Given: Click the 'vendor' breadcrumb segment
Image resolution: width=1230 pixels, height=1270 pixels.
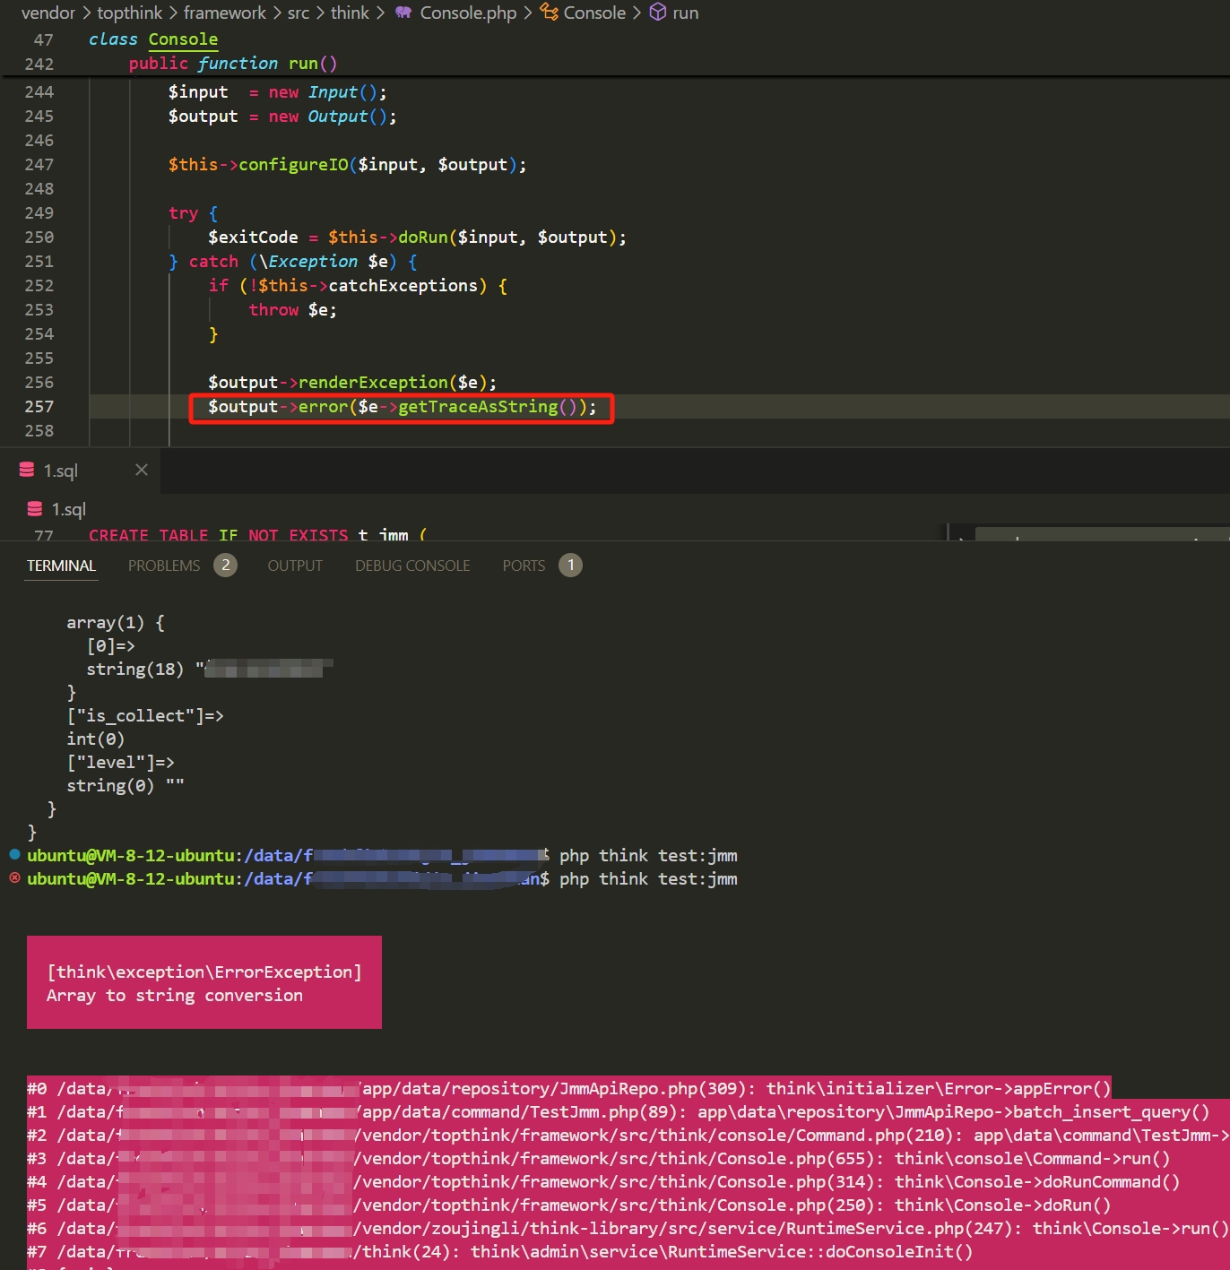Looking at the screenshot, I should 48,13.
